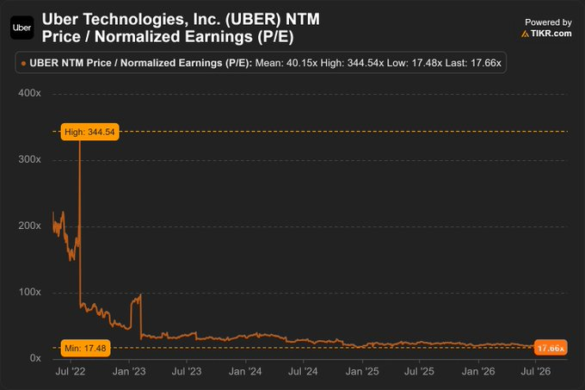This screenshot has height=390, width=585.
Task: Click the chart title 'Uber Technologies, Inc. (UBER) NTM'
Action: coord(181,20)
